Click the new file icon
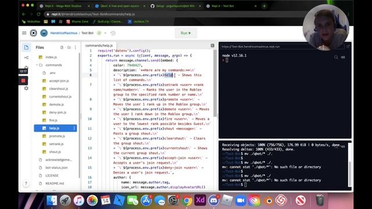 62,48
